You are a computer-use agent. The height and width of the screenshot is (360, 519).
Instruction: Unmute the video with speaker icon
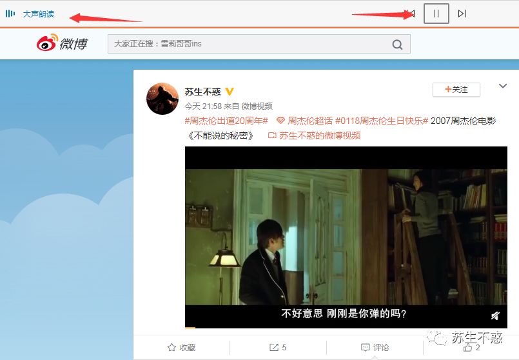tap(495, 315)
